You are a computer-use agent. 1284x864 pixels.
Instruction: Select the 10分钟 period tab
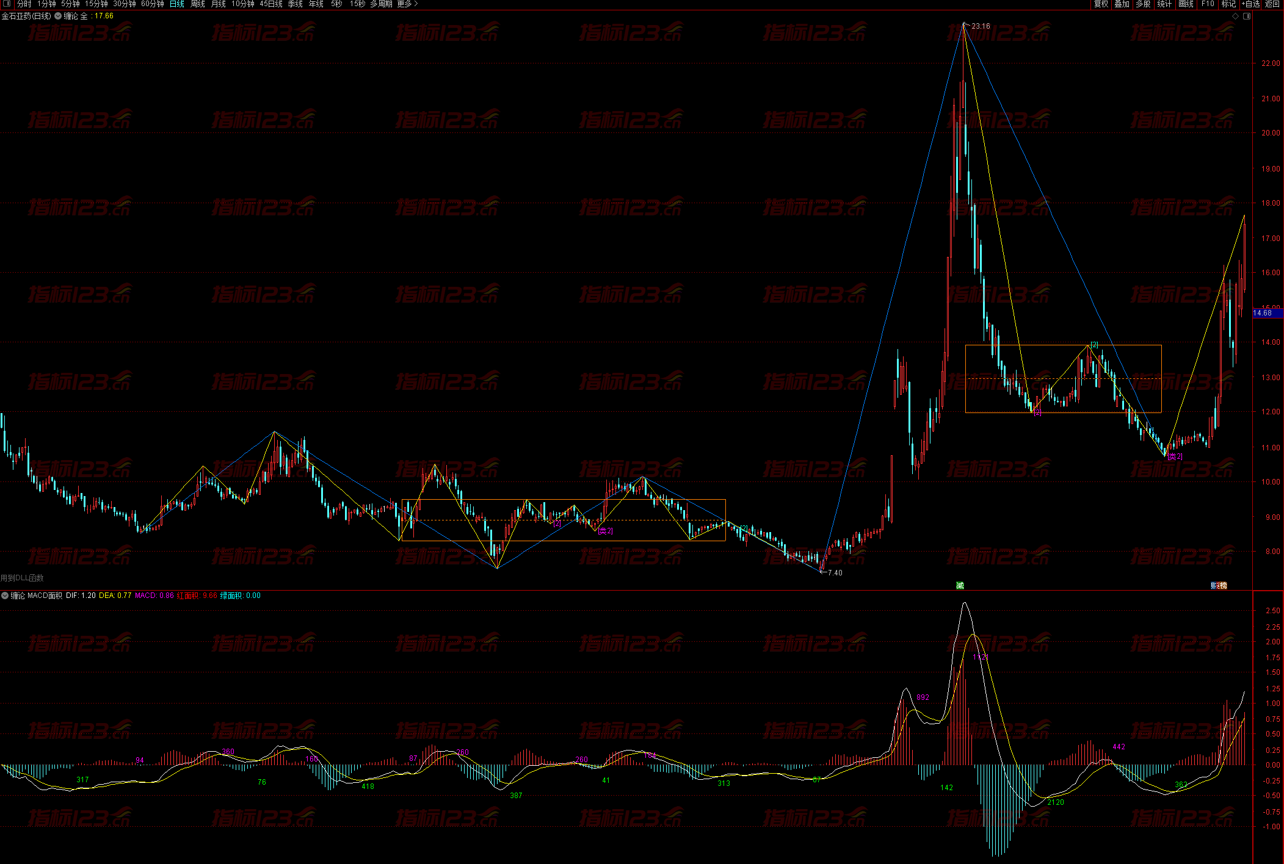tap(243, 4)
